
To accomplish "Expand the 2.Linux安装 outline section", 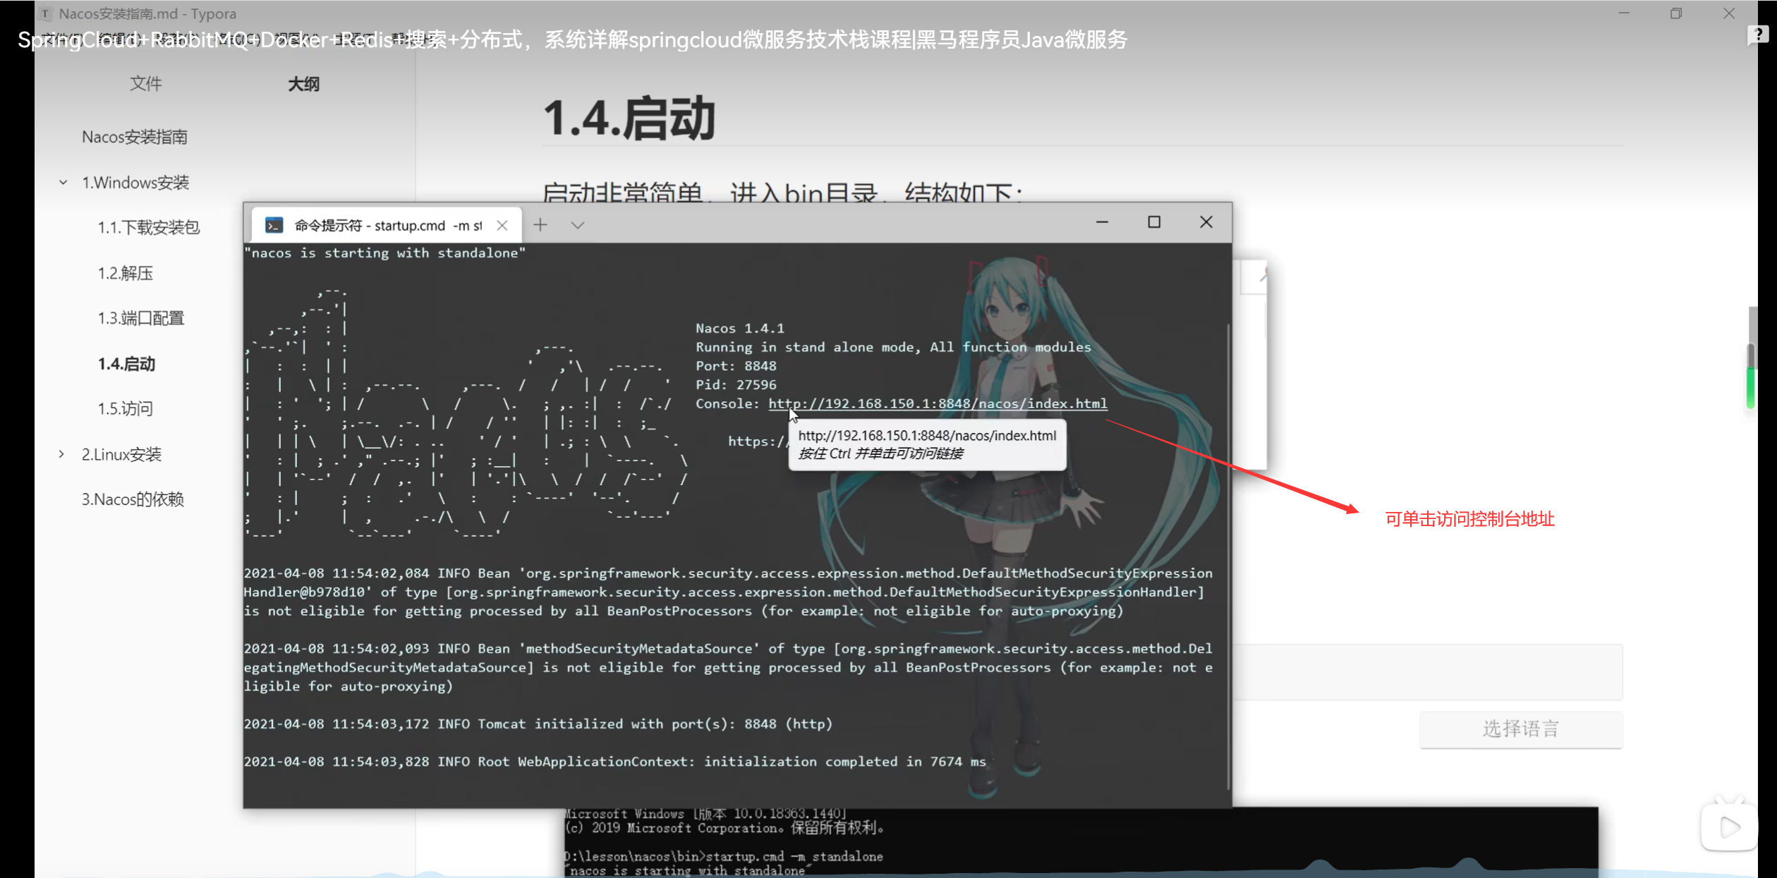I will pyautogui.click(x=62, y=454).
